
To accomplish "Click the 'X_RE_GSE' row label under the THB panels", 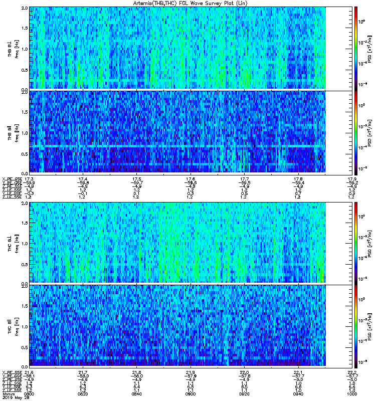I will (x=12, y=179).
